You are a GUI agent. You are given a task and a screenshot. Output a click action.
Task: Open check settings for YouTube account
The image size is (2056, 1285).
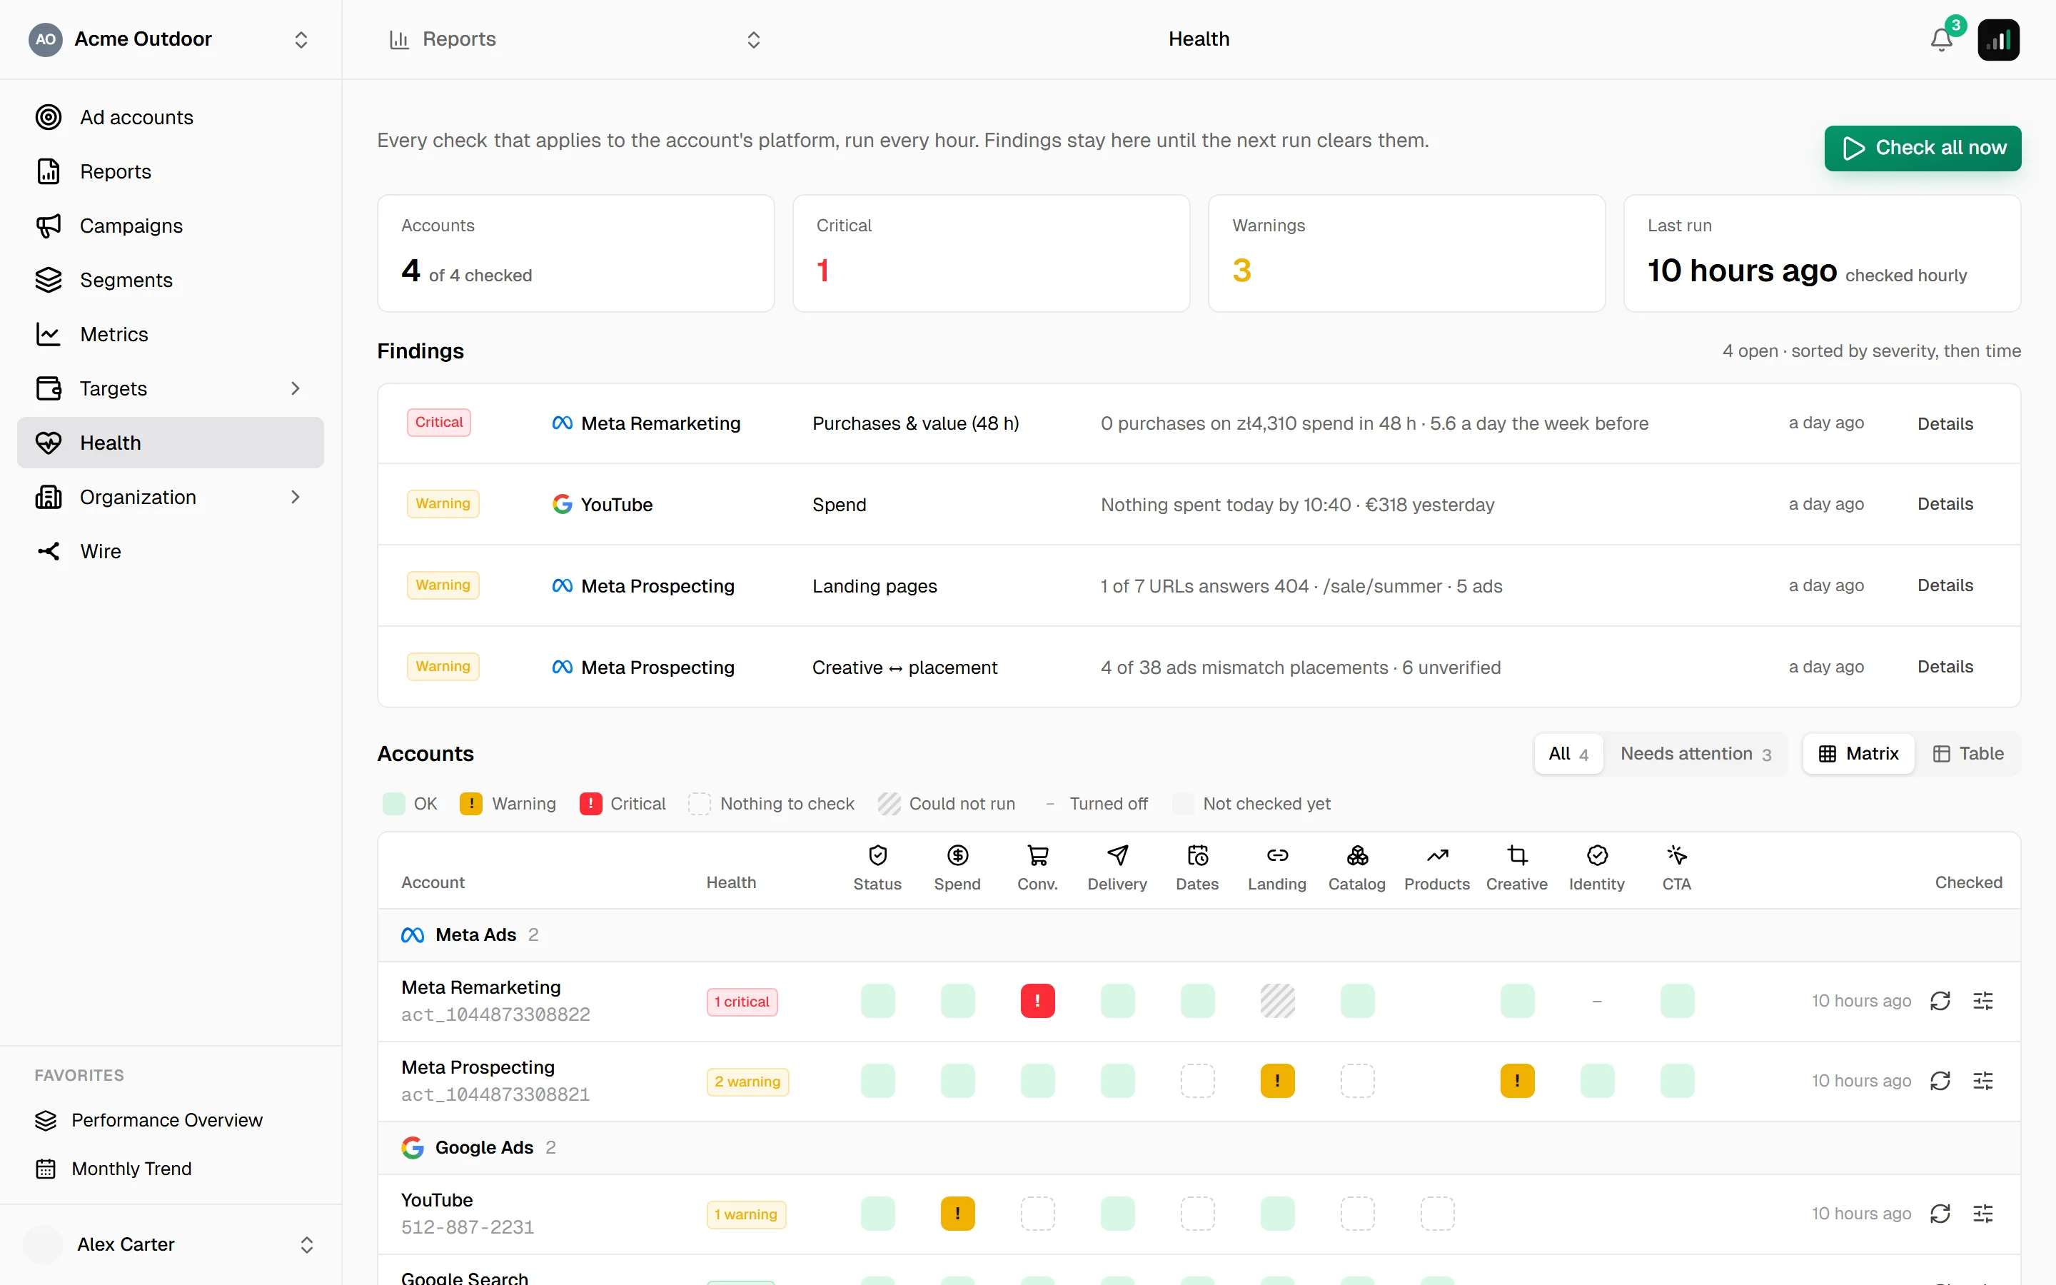(1983, 1214)
